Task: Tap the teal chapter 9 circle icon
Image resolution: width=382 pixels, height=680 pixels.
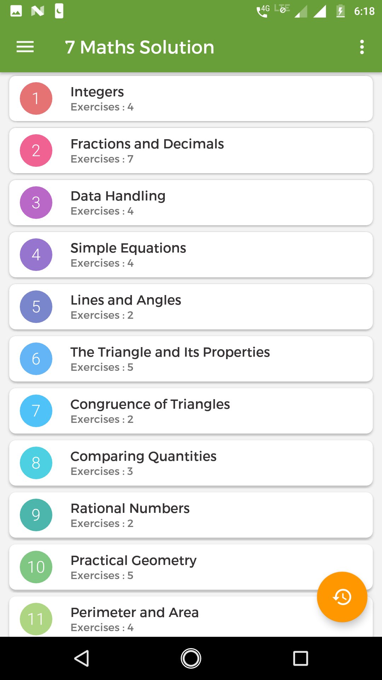Action: pyautogui.click(x=36, y=515)
